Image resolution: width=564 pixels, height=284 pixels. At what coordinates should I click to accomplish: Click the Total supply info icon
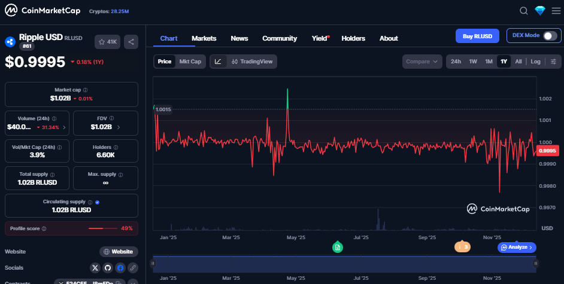(x=53, y=175)
